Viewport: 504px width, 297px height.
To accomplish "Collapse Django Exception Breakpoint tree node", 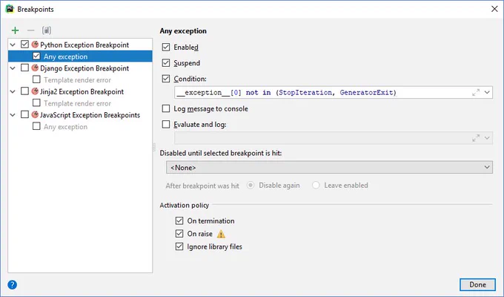I will click(13, 68).
